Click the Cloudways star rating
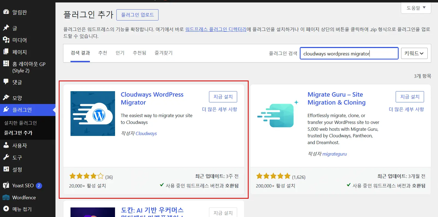438x217 pixels. (87, 176)
